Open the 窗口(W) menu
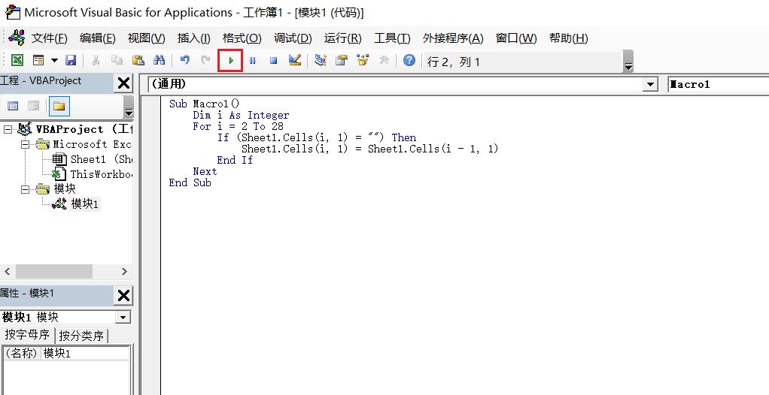The image size is (769, 395). click(516, 38)
